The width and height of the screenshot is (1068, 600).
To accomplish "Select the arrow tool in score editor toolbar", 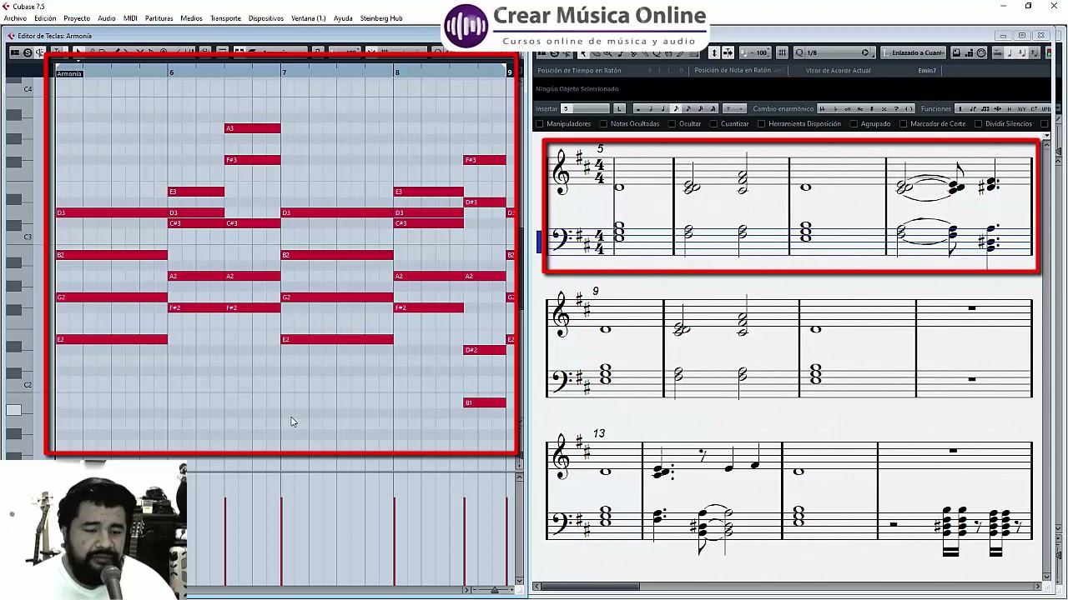I will coord(583,52).
